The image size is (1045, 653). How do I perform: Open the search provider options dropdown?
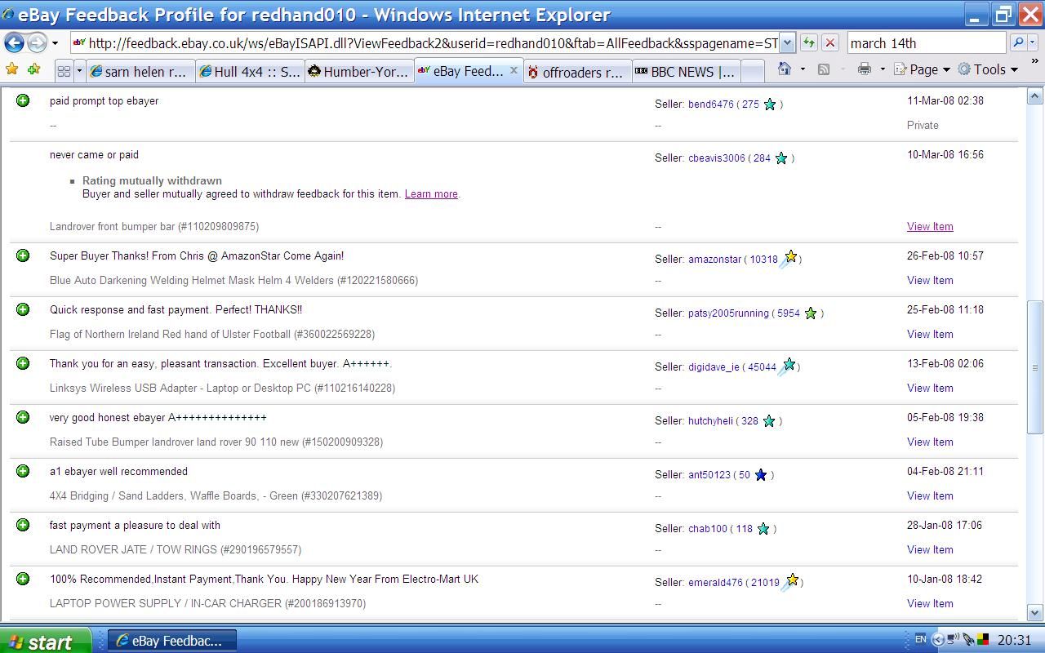coord(1033,43)
